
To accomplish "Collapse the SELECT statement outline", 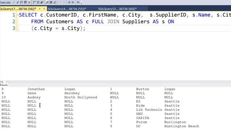I will 18,15.
